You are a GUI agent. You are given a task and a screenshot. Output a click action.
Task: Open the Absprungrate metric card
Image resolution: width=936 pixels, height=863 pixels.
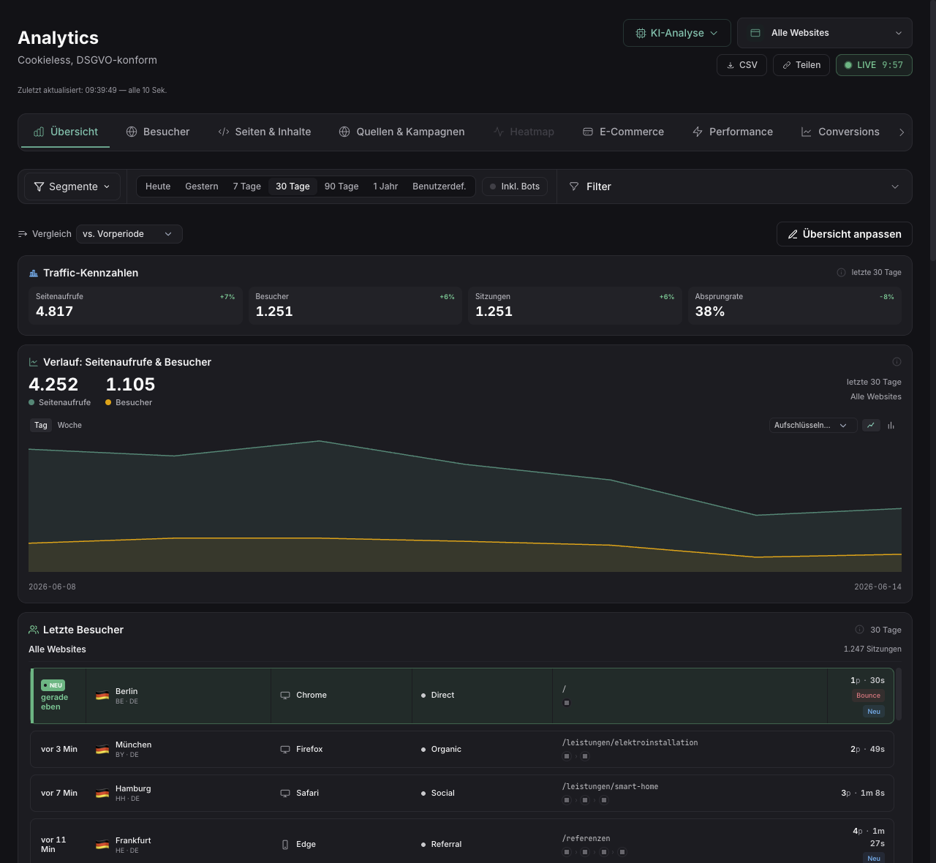795,306
